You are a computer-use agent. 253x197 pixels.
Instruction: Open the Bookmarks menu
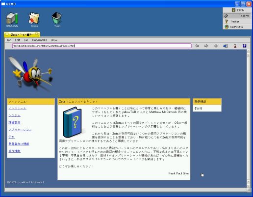[40, 40]
